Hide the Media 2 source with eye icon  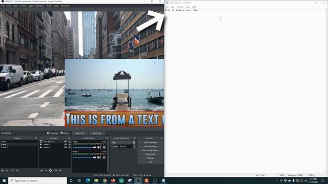pos(66,144)
